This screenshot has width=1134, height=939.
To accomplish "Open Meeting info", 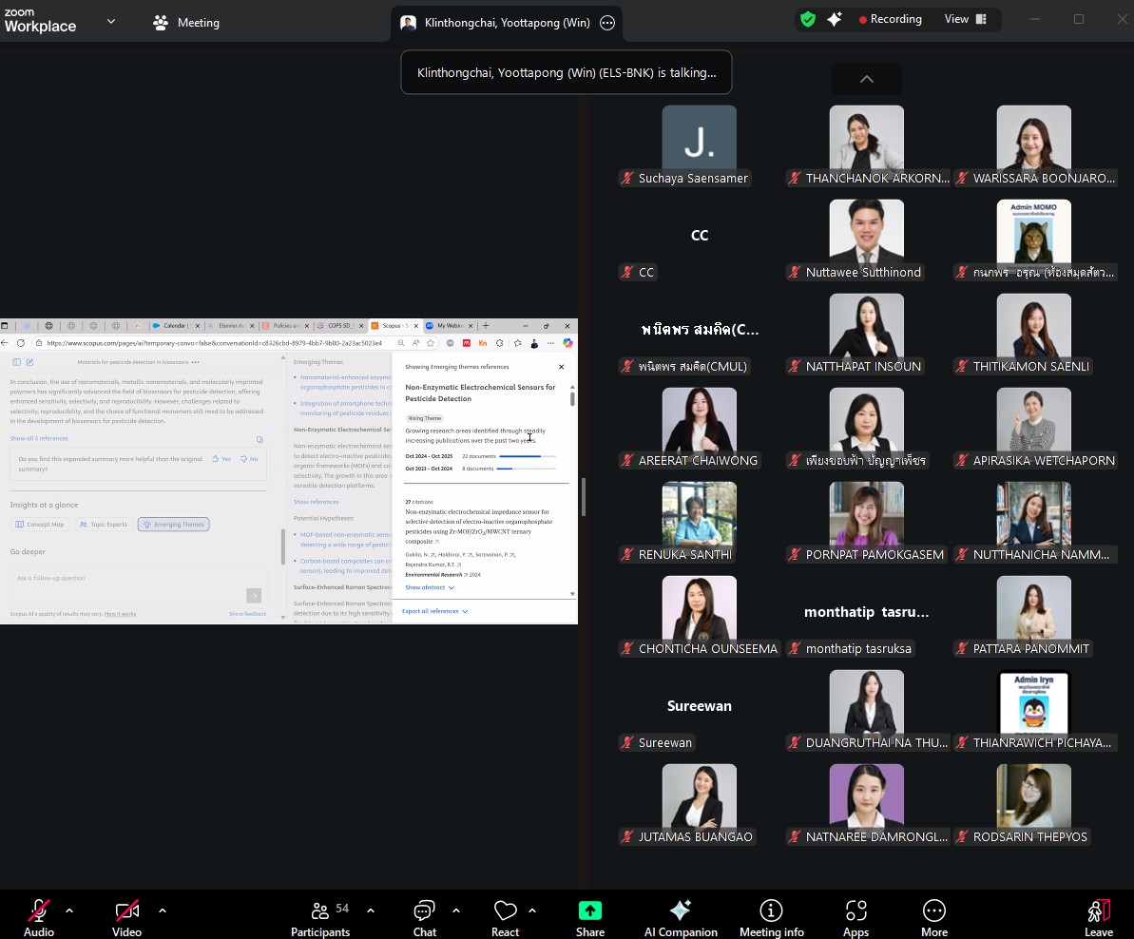I will 771,917.
